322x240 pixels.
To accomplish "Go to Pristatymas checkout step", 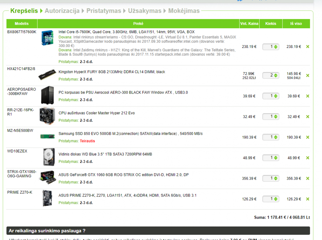I will 104,11.
